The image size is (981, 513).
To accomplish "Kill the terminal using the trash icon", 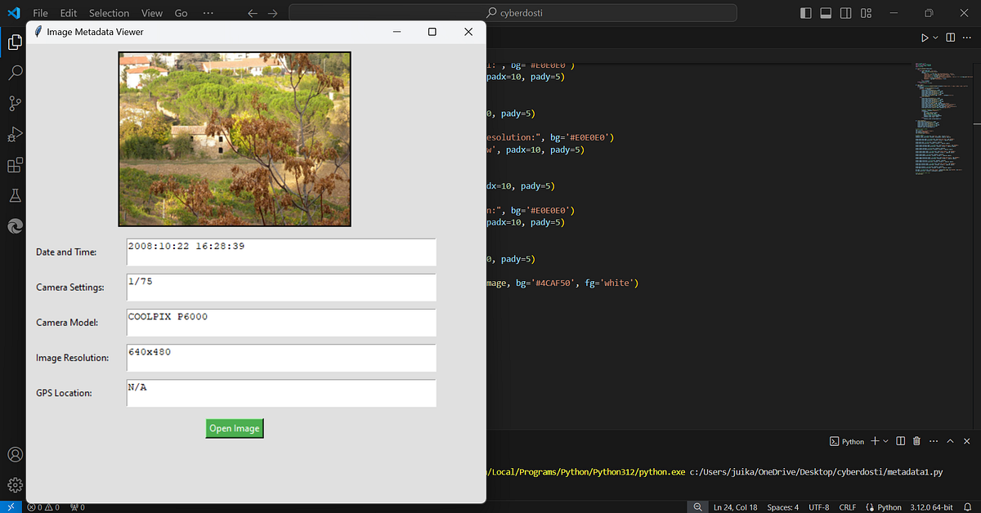I will [916, 441].
